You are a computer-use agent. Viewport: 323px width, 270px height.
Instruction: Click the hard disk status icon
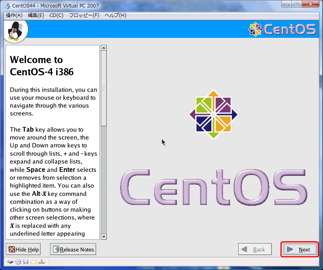tap(10, 262)
